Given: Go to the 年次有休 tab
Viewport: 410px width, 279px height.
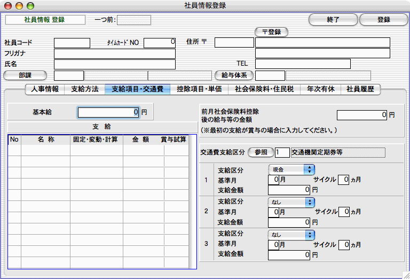Looking at the screenshot, I should click(321, 90).
